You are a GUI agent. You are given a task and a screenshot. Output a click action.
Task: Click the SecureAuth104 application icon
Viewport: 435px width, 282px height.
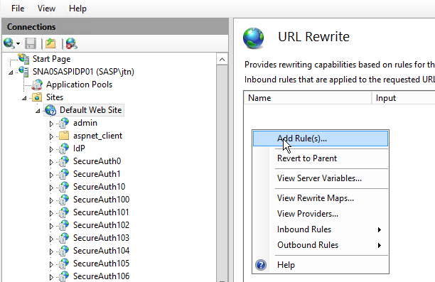[64, 250]
